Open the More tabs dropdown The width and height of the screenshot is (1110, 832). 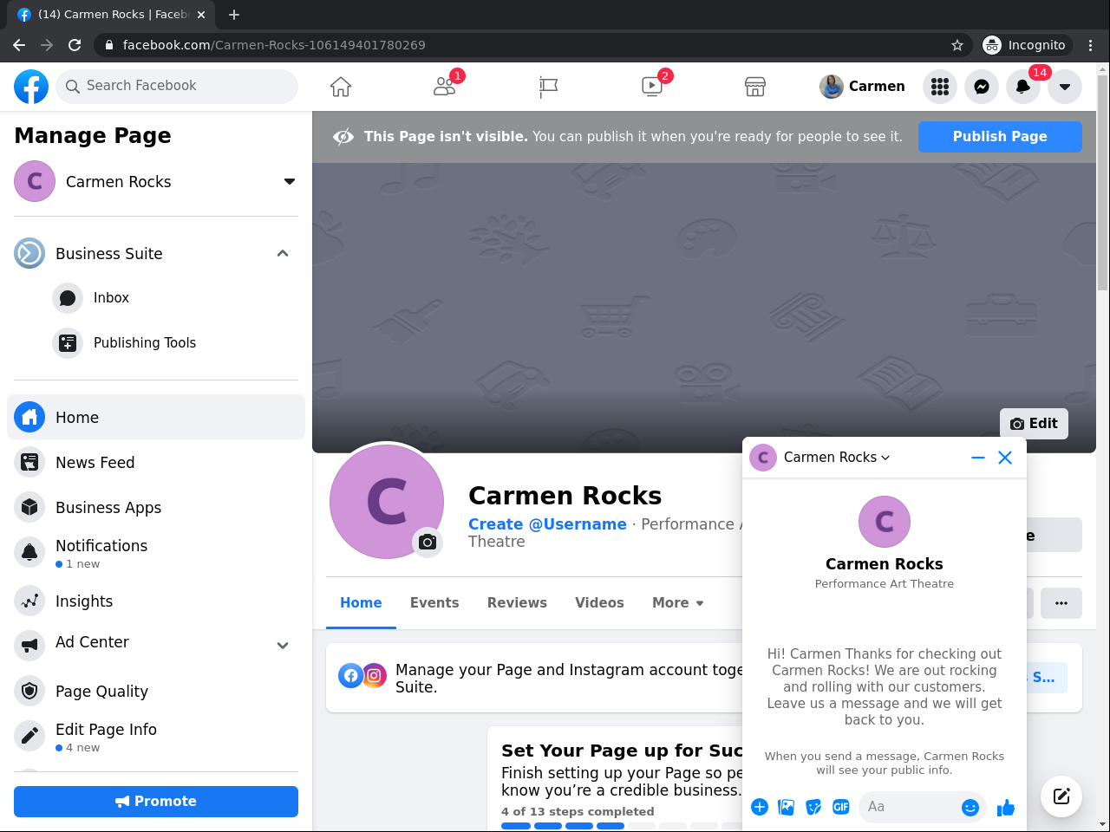[x=678, y=603]
